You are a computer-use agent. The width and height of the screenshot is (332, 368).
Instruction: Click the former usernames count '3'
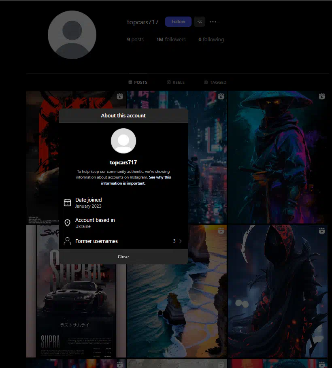(174, 241)
